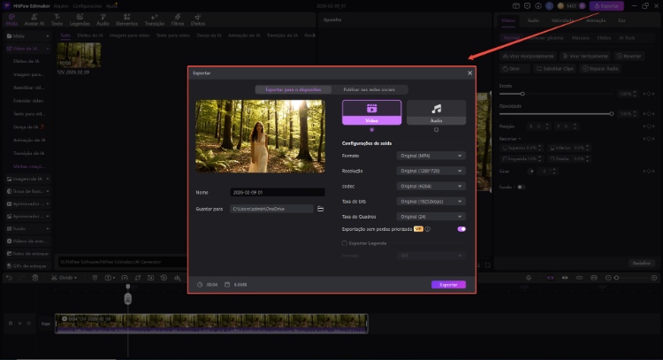
Task: Open the Formato dropdown showing Original (MP4)
Action: tap(431, 156)
